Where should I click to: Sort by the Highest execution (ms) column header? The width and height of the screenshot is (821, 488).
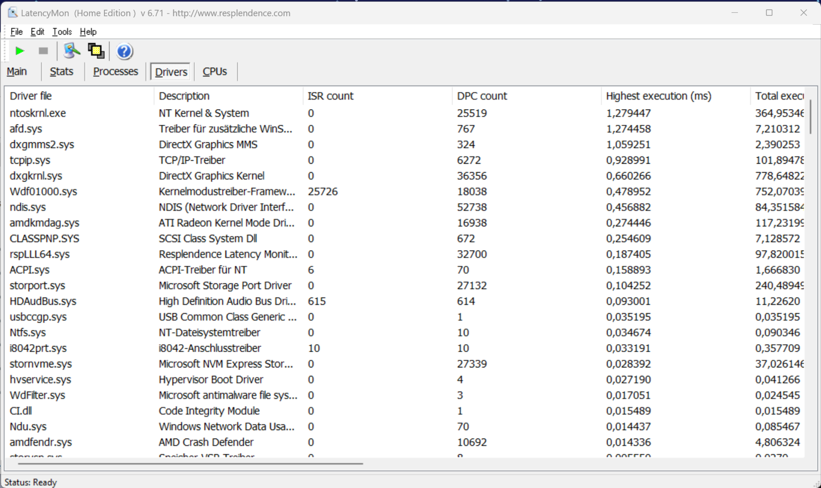[x=659, y=96]
